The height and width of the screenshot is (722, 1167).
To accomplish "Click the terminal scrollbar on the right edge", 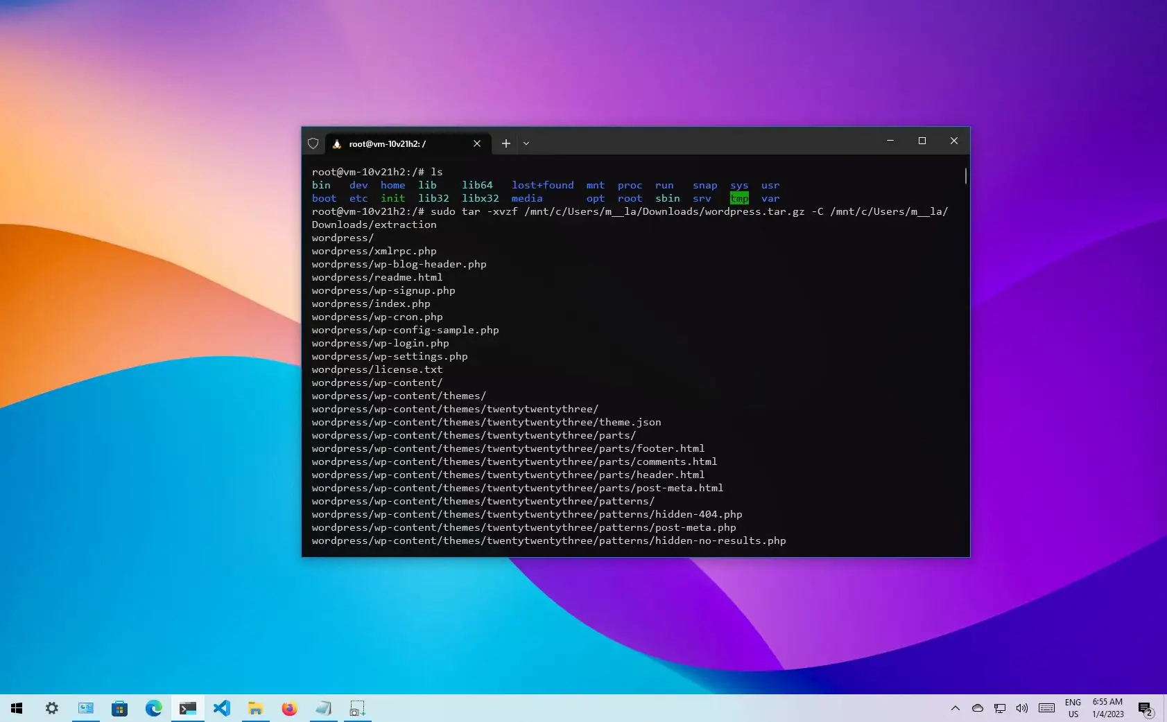I will coord(965,177).
